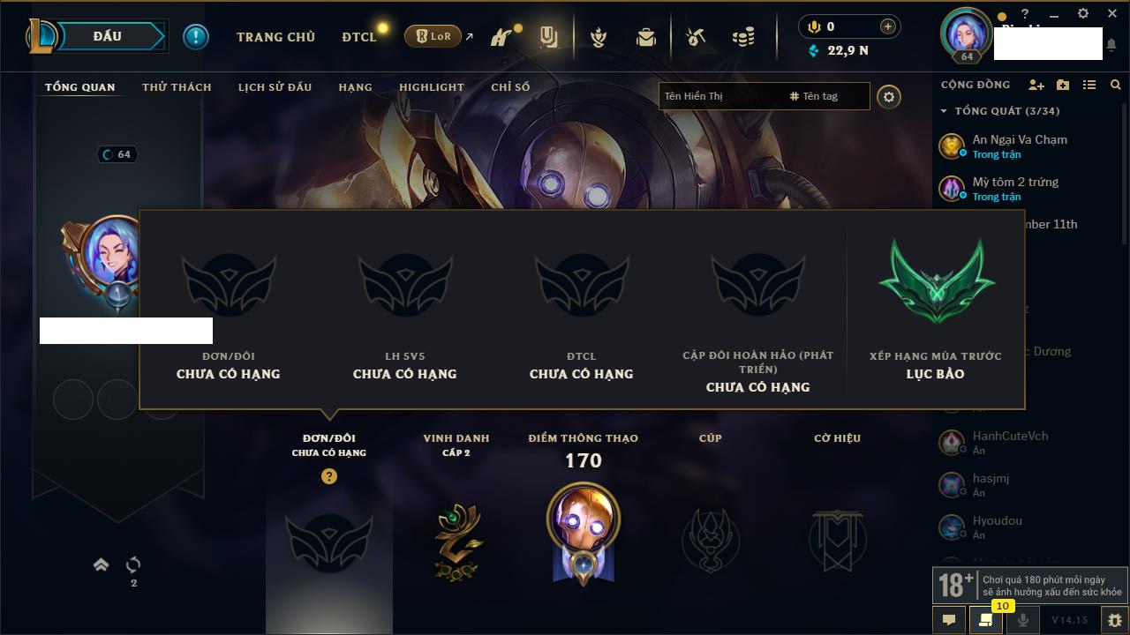Expand the profile level-up chevron icon
This screenshot has height=635, width=1130.
tap(101, 564)
